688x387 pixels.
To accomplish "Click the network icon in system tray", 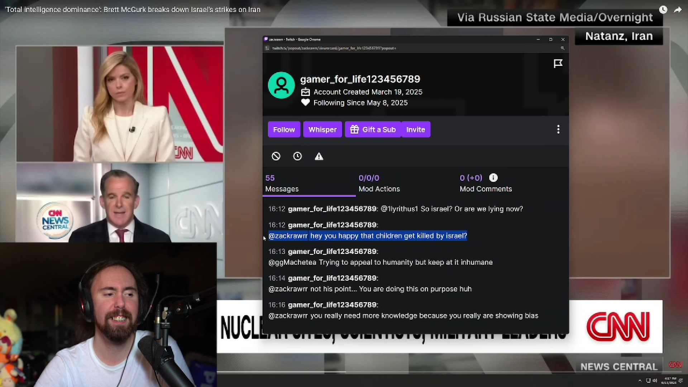I will 648,381.
